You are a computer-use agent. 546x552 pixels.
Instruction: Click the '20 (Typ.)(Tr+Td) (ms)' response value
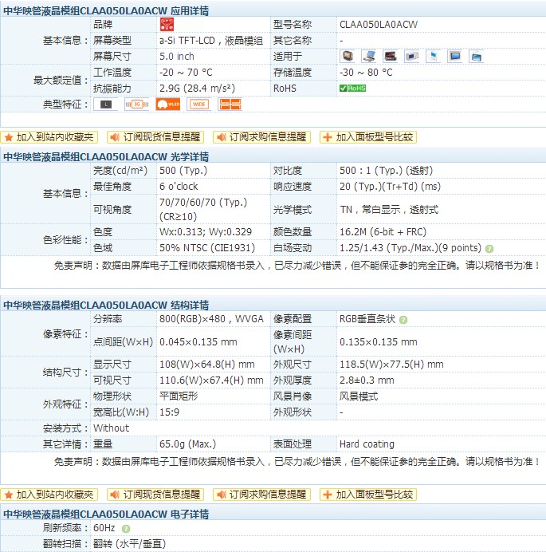coord(390,186)
